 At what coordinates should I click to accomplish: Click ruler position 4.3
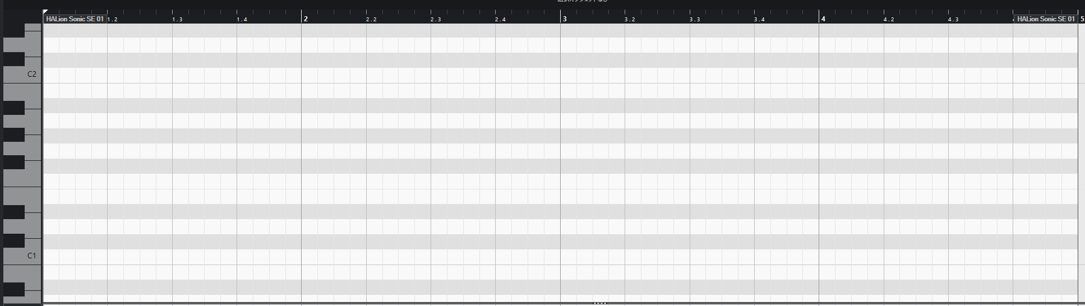click(x=953, y=20)
